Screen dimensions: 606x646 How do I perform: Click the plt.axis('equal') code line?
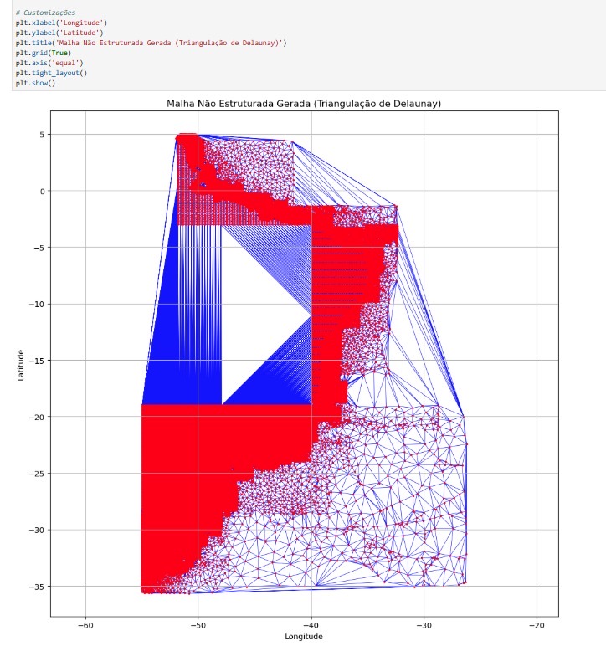pos(49,63)
